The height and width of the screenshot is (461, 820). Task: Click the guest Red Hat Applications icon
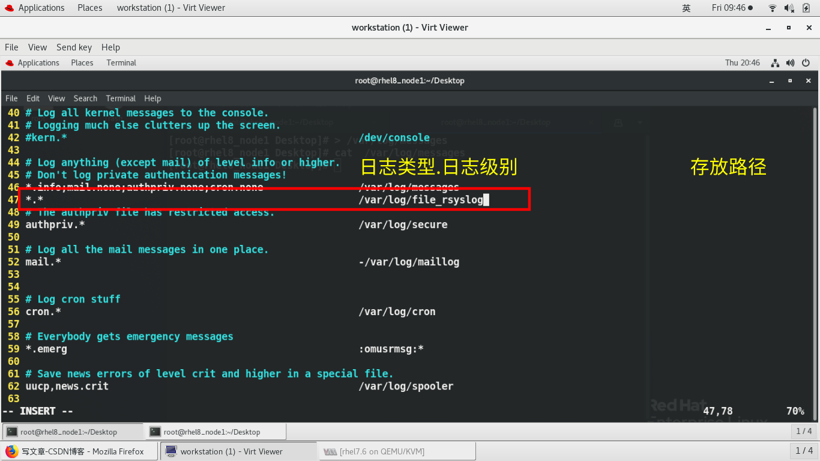10,63
